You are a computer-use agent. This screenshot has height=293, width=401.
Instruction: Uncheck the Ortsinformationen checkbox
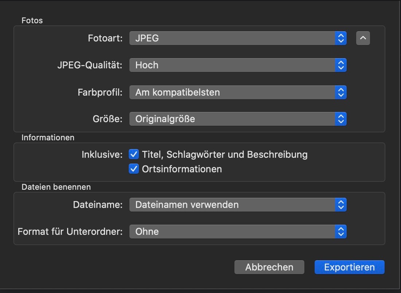(134, 169)
